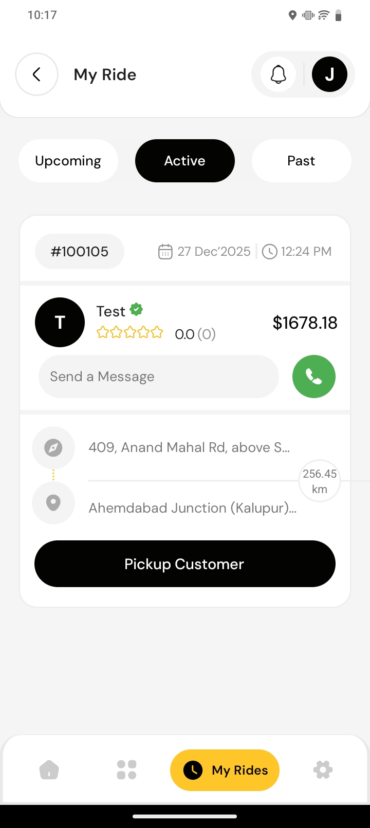Tap the ride ID #100105 badge
Screen dimensions: 370x828
[x=80, y=252]
